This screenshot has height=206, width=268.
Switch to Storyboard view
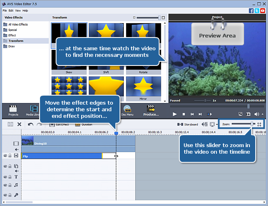188,124
